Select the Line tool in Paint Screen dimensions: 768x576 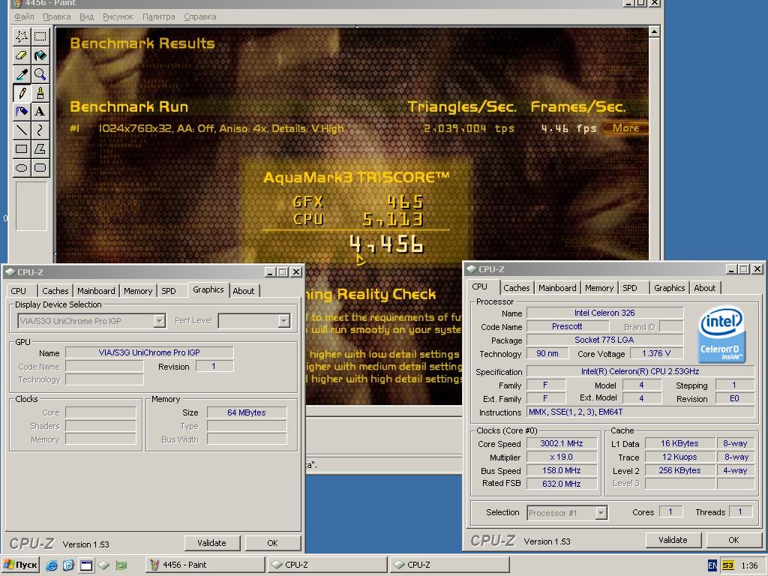coord(22,130)
